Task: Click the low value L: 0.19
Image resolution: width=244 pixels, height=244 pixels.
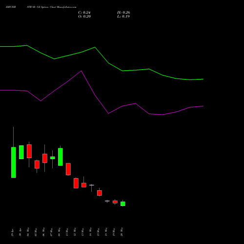Action: tap(123, 17)
